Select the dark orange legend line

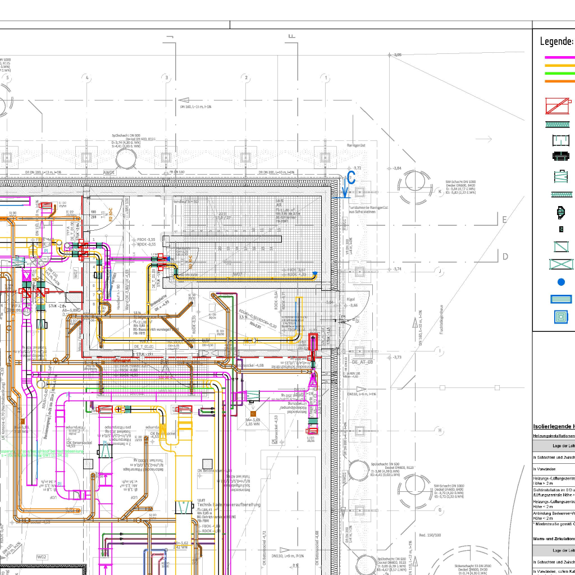point(560,81)
